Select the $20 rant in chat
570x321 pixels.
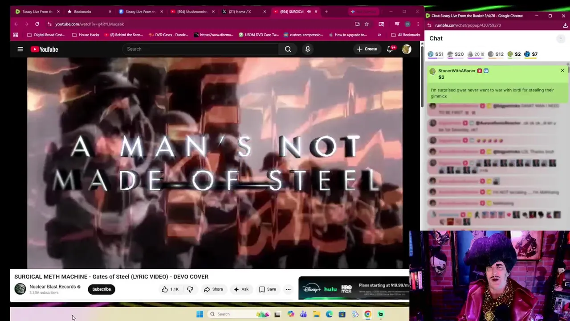[x=455, y=54]
